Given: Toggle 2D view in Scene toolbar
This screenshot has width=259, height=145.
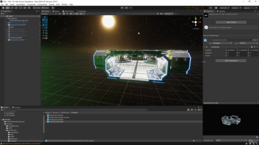Looking at the screenshot, I should pos(59,14).
